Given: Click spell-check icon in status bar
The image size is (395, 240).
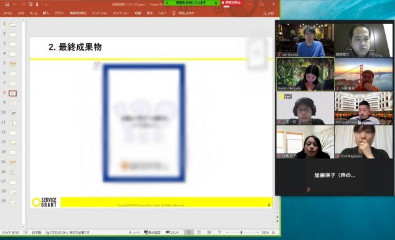Looking at the screenshot, I should (26, 233).
